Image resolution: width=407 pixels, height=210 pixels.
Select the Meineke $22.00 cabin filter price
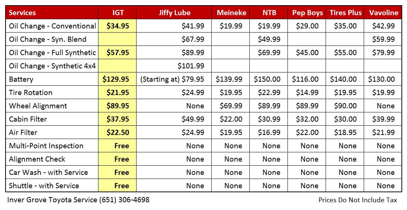coord(231,119)
